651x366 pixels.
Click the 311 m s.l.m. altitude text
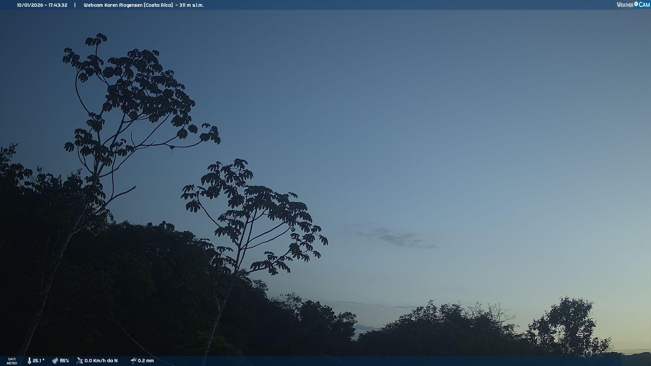(192, 5)
